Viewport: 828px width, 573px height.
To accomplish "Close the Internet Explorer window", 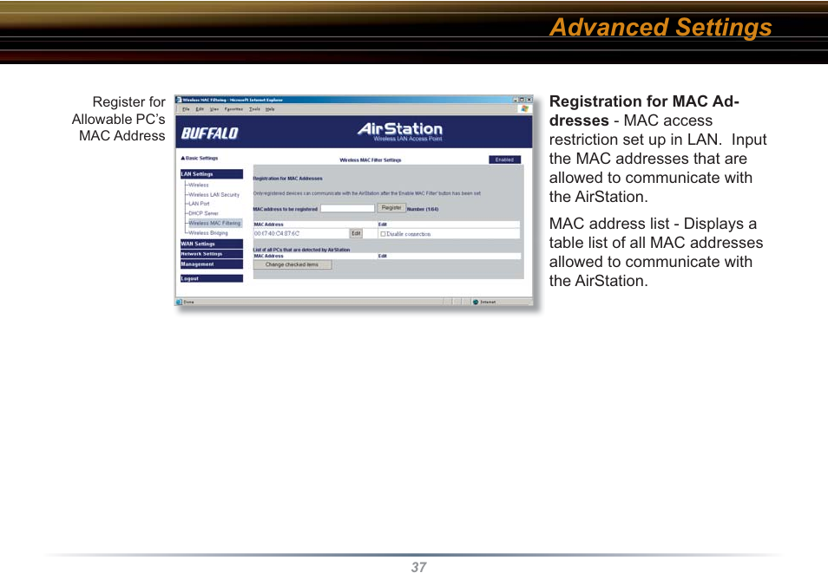I will tap(529, 99).
